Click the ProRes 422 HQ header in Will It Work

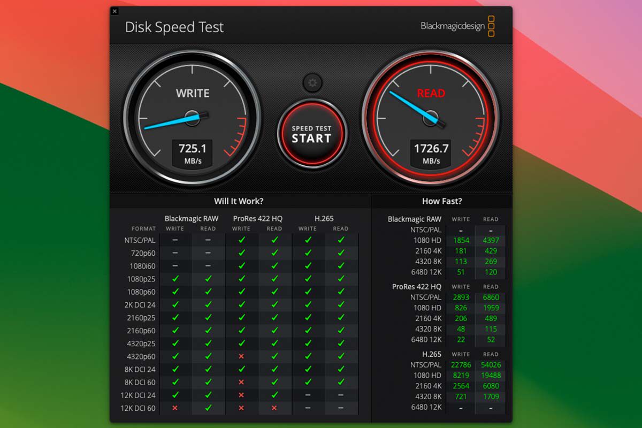tap(258, 218)
